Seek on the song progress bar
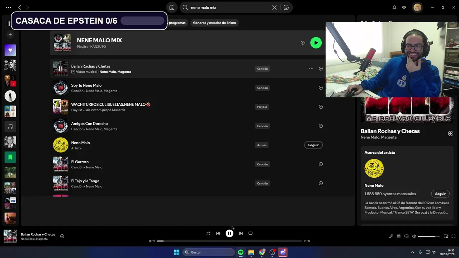The width and height of the screenshot is (459, 258). click(x=229, y=241)
